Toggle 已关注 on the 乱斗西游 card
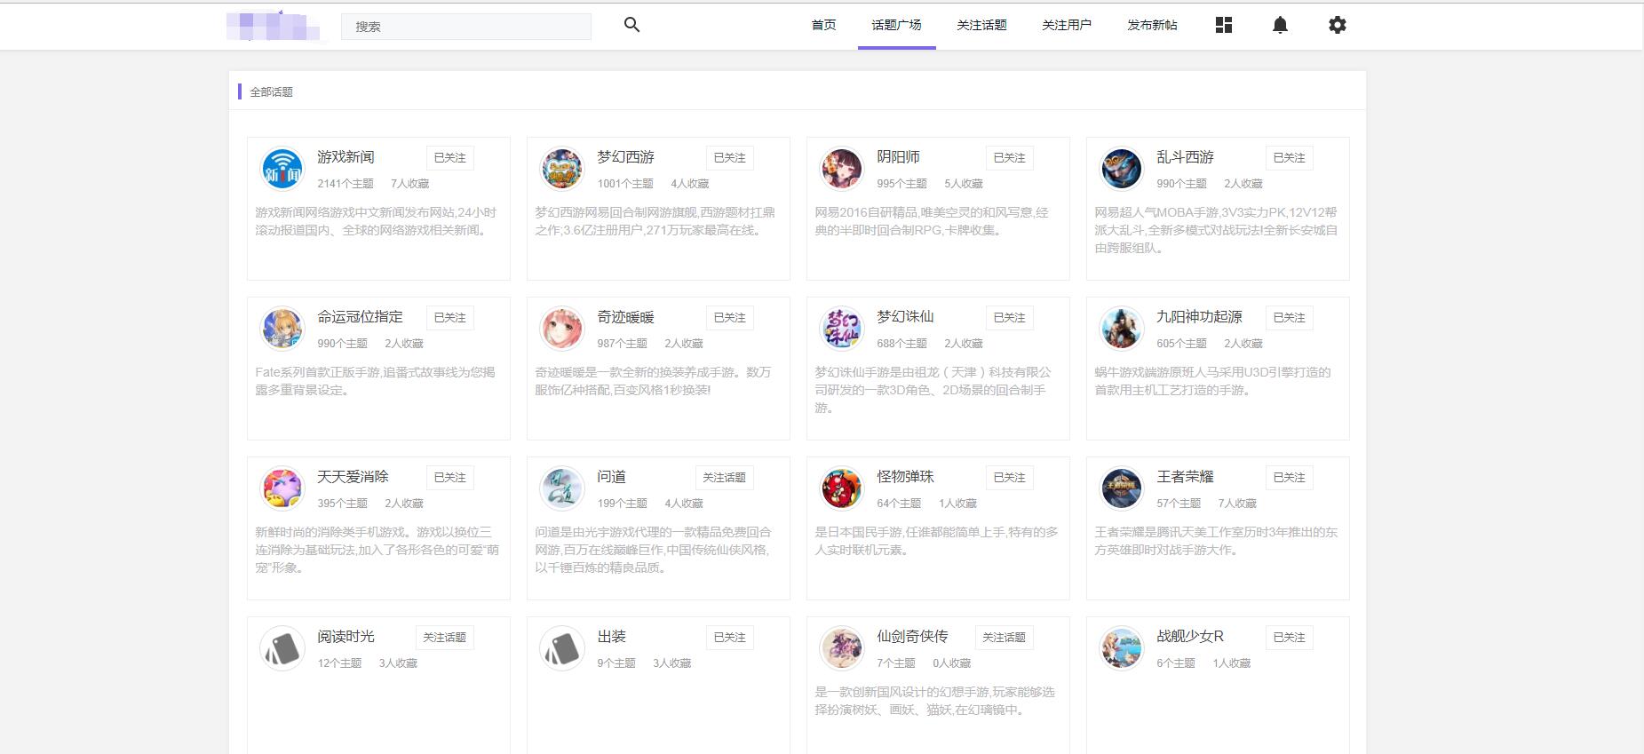The width and height of the screenshot is (1644, 754). 1289,158
